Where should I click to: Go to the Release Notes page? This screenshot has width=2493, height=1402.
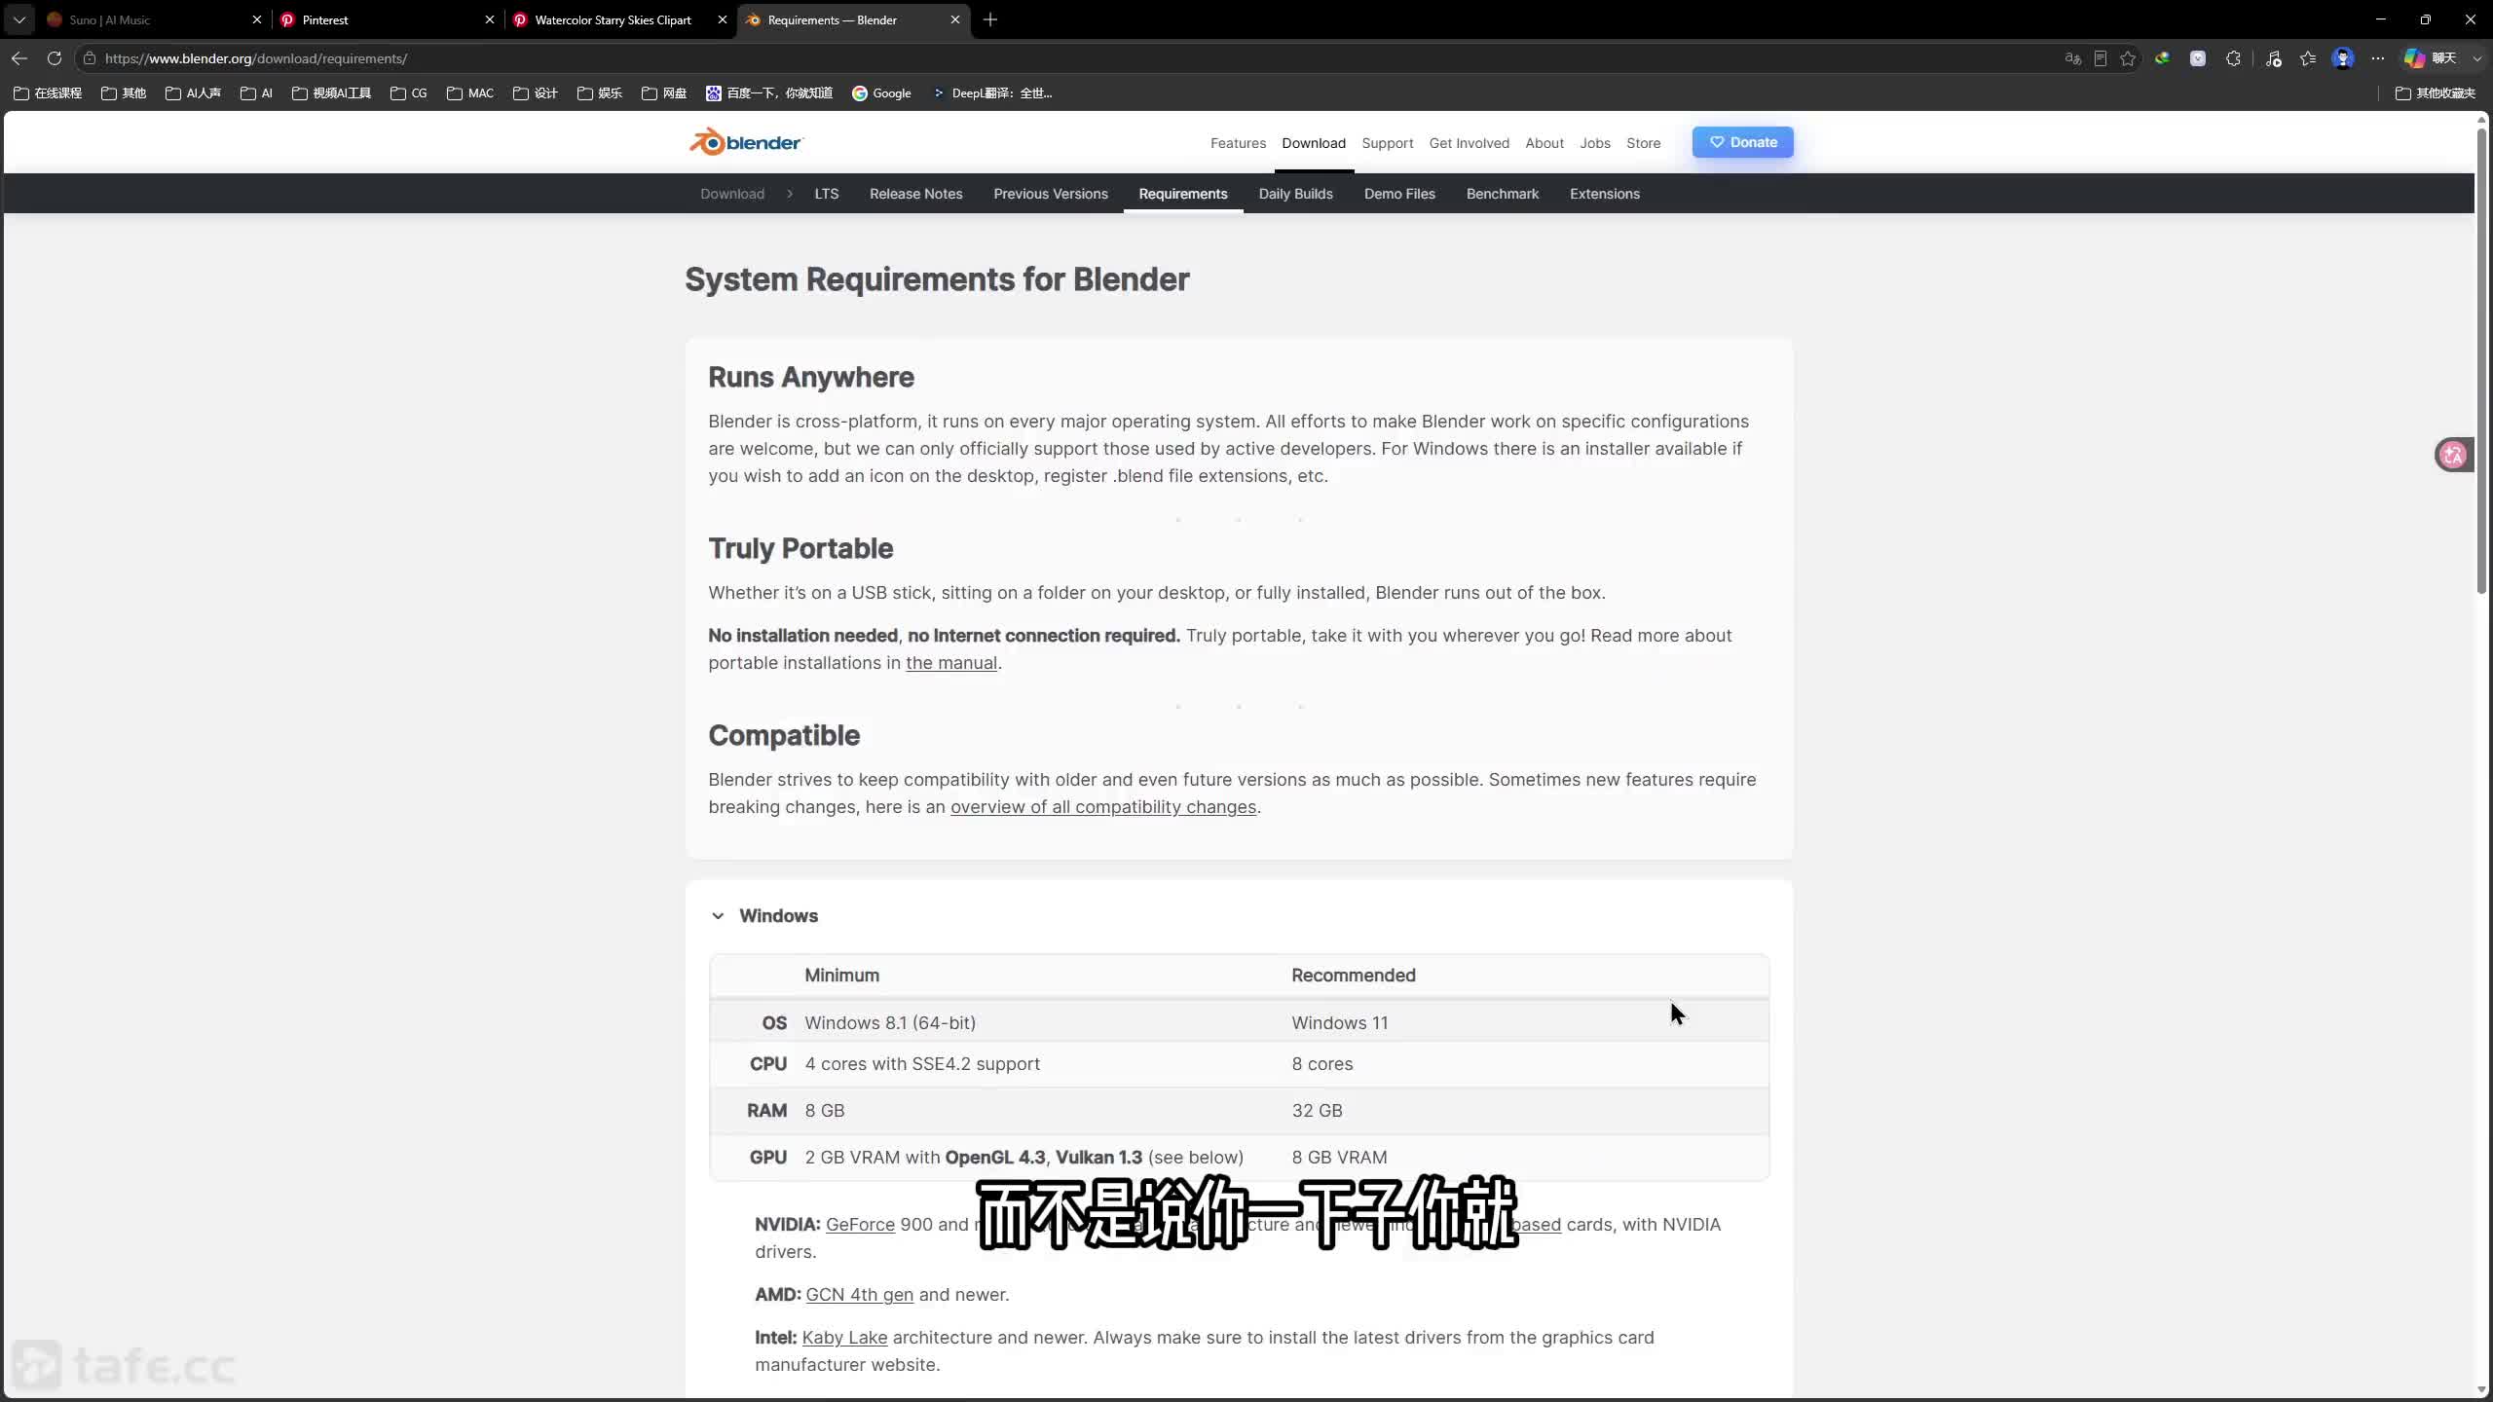point(915,194)
